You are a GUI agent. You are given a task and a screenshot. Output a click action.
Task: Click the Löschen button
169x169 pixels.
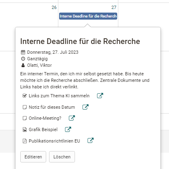[x=62, y=157]
